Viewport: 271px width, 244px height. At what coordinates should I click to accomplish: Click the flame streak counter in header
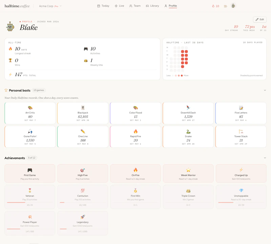tap(215, 6)
